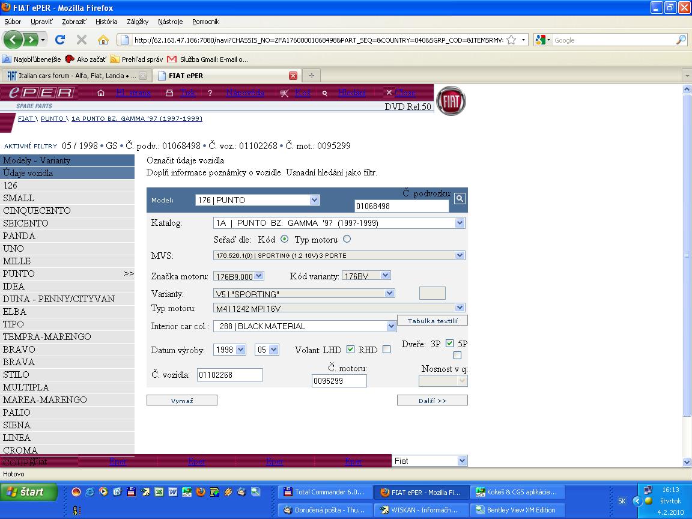
Task: Open the production year 1998 dropdown
Action: point(241,350)
